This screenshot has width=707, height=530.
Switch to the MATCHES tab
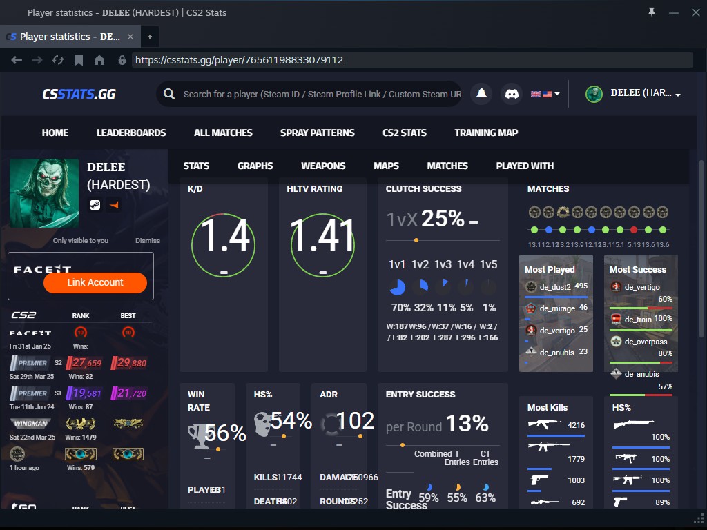[447, 166]
